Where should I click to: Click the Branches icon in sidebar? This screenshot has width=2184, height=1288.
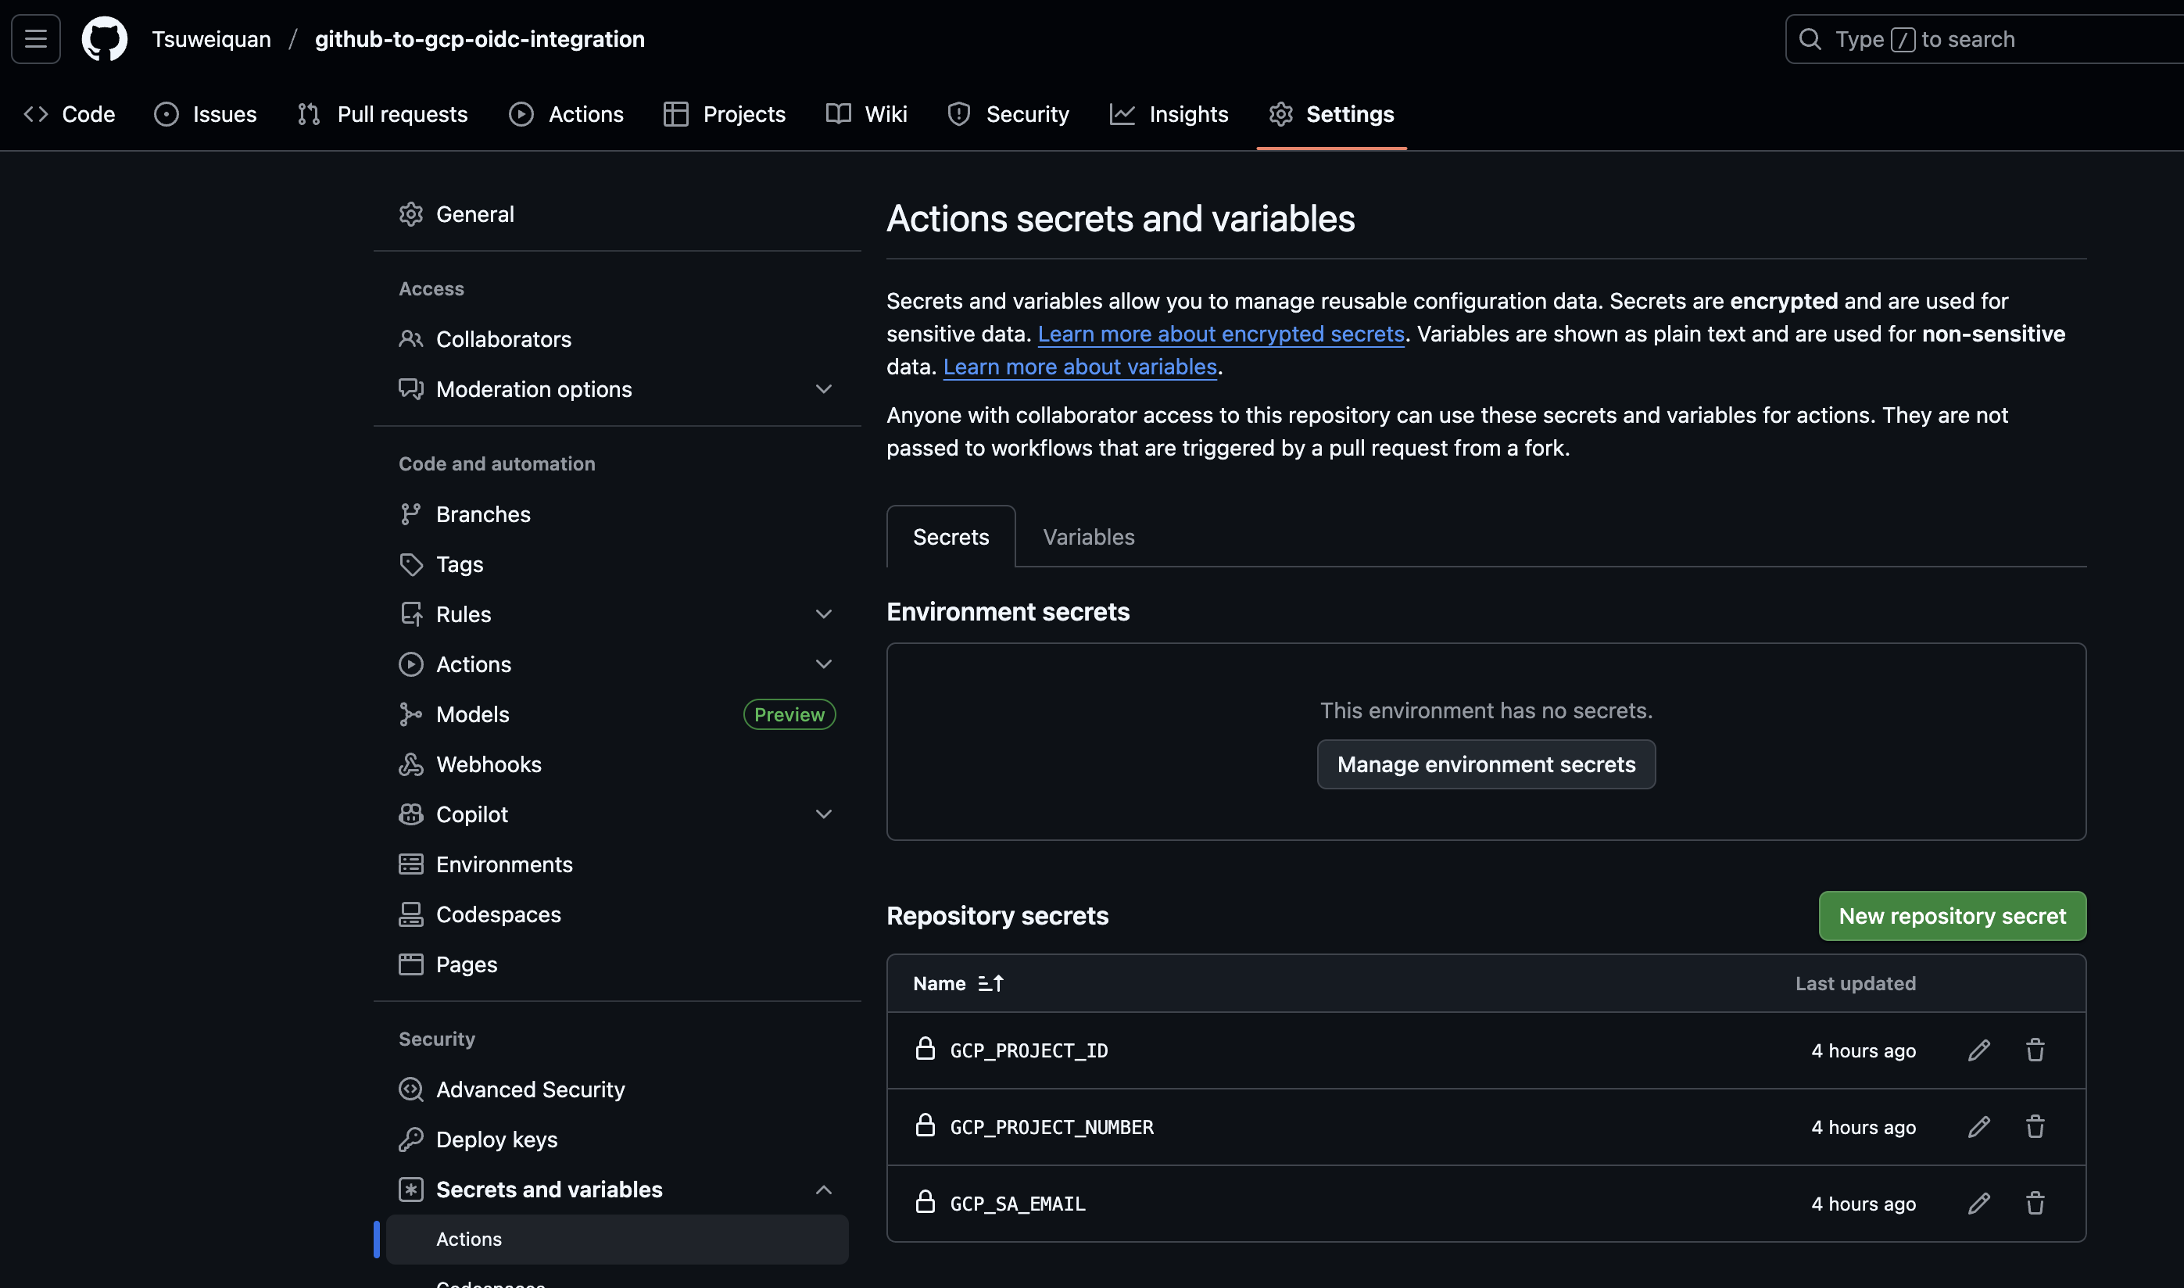coord(410,515)
